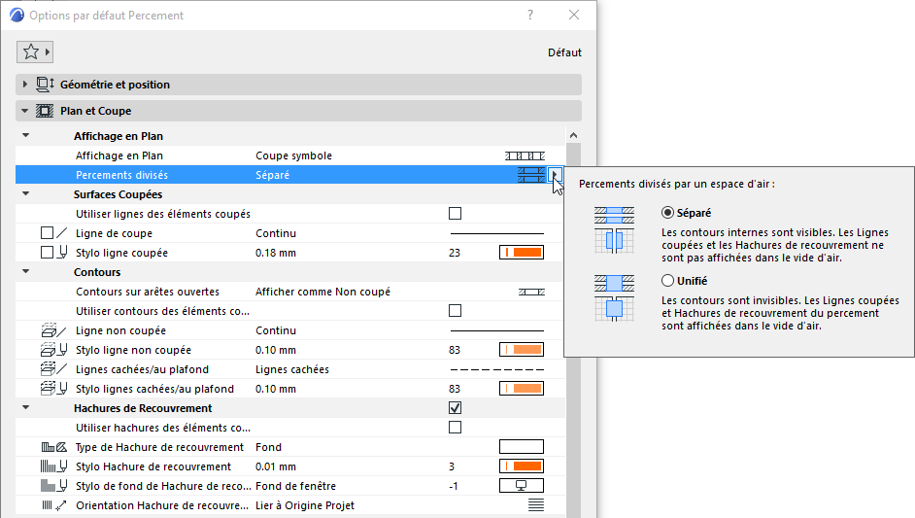Toggle Utiliser lignes des éléments coupés checkbox
Screen dimensions: 915x518
(456, 214)
